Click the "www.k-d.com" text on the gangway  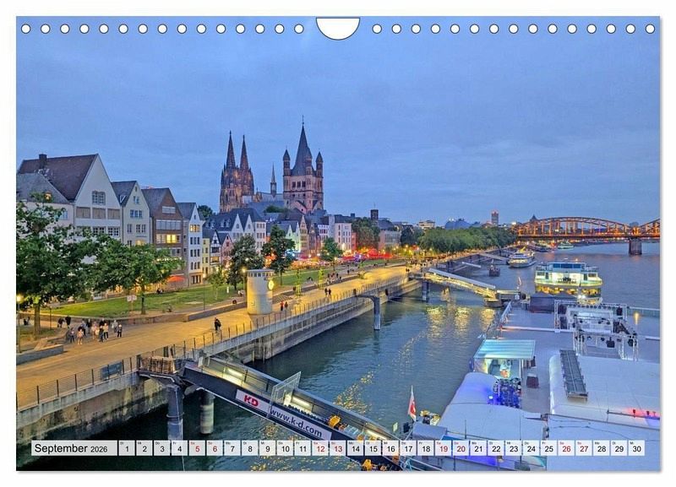[x=295, y=423]
